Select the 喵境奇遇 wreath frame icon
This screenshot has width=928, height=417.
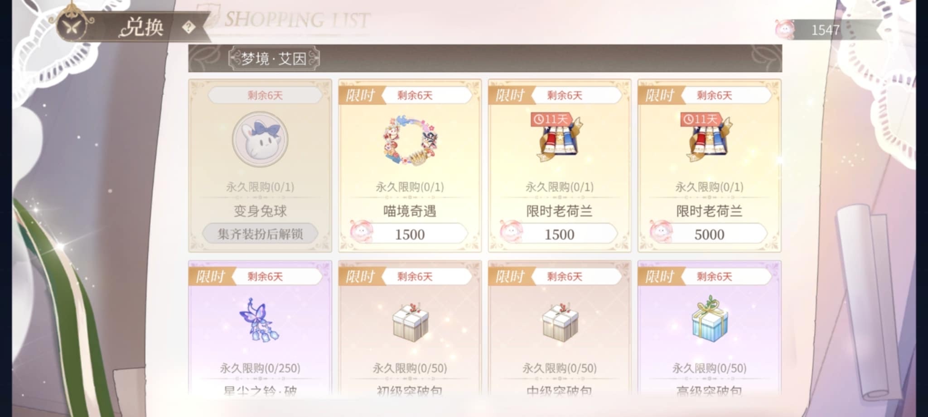click(x=410, y=139)
